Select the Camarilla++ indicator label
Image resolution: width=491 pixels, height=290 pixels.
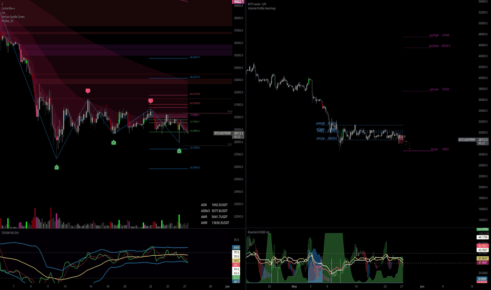(8, 8)
